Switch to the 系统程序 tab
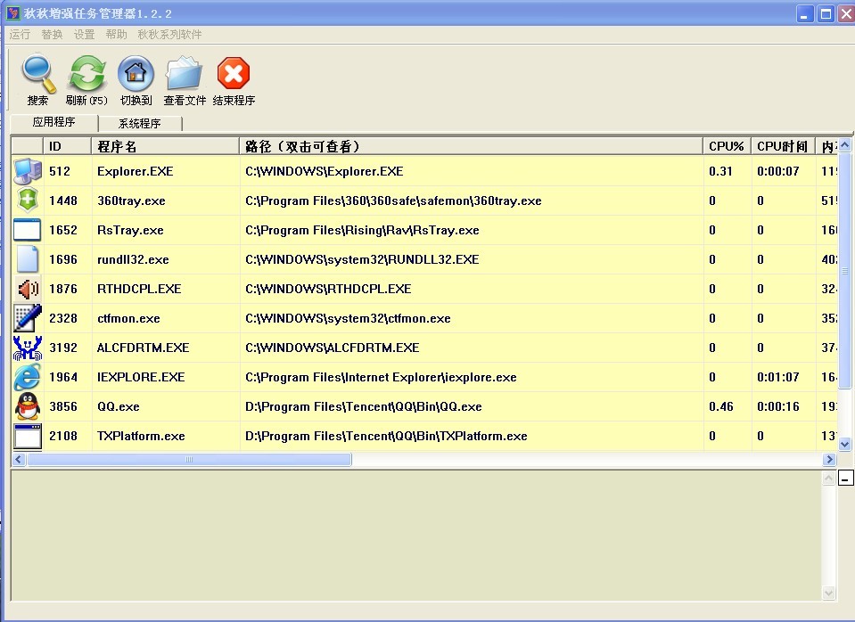Screen dimensions: 855x622 pos(138,122)
